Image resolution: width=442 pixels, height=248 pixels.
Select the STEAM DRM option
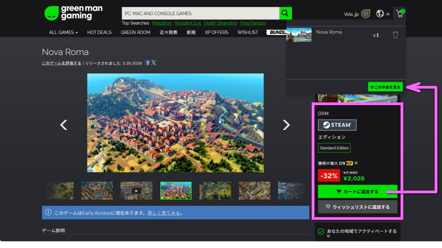pyautogui.click(x=337, y=125)
